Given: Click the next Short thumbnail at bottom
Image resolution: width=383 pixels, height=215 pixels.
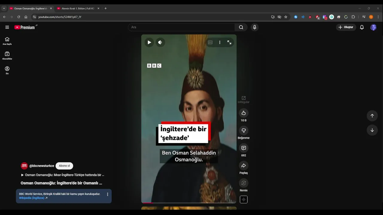Looking at the screenshot, I should point(189,208).
